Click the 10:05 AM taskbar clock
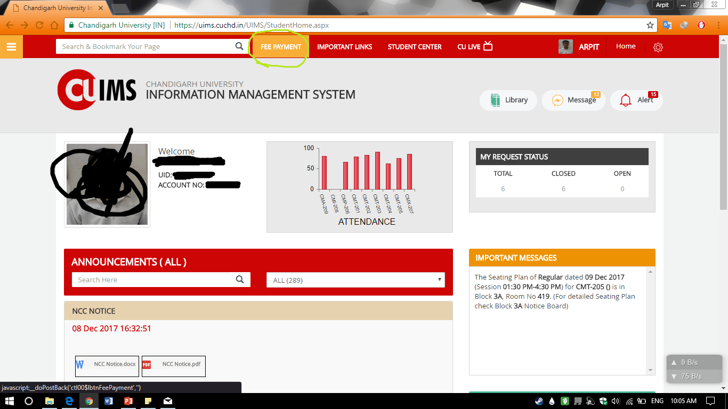The image size is (728, 409). [684, 401]
